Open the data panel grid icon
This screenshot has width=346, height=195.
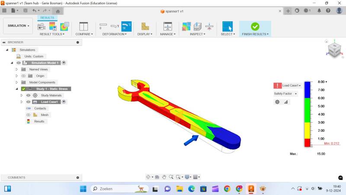(4, 10)
